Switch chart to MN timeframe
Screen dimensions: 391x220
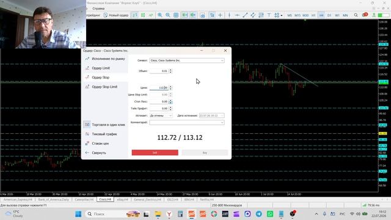(345, 15)
